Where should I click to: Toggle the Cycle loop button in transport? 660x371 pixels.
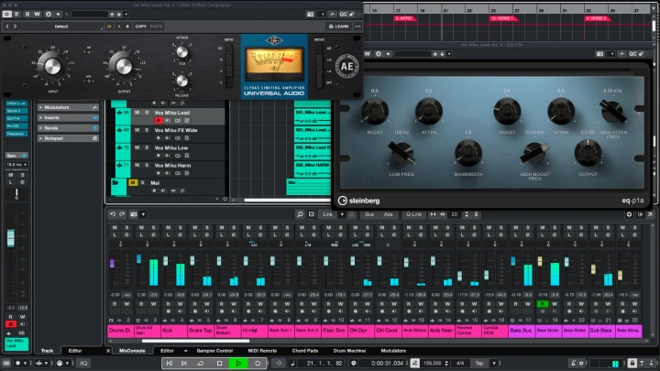tap(201, 363)
